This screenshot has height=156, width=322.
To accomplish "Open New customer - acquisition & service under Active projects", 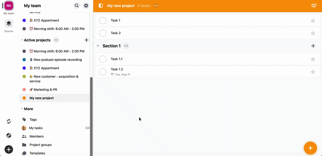I will click(54, 79).
